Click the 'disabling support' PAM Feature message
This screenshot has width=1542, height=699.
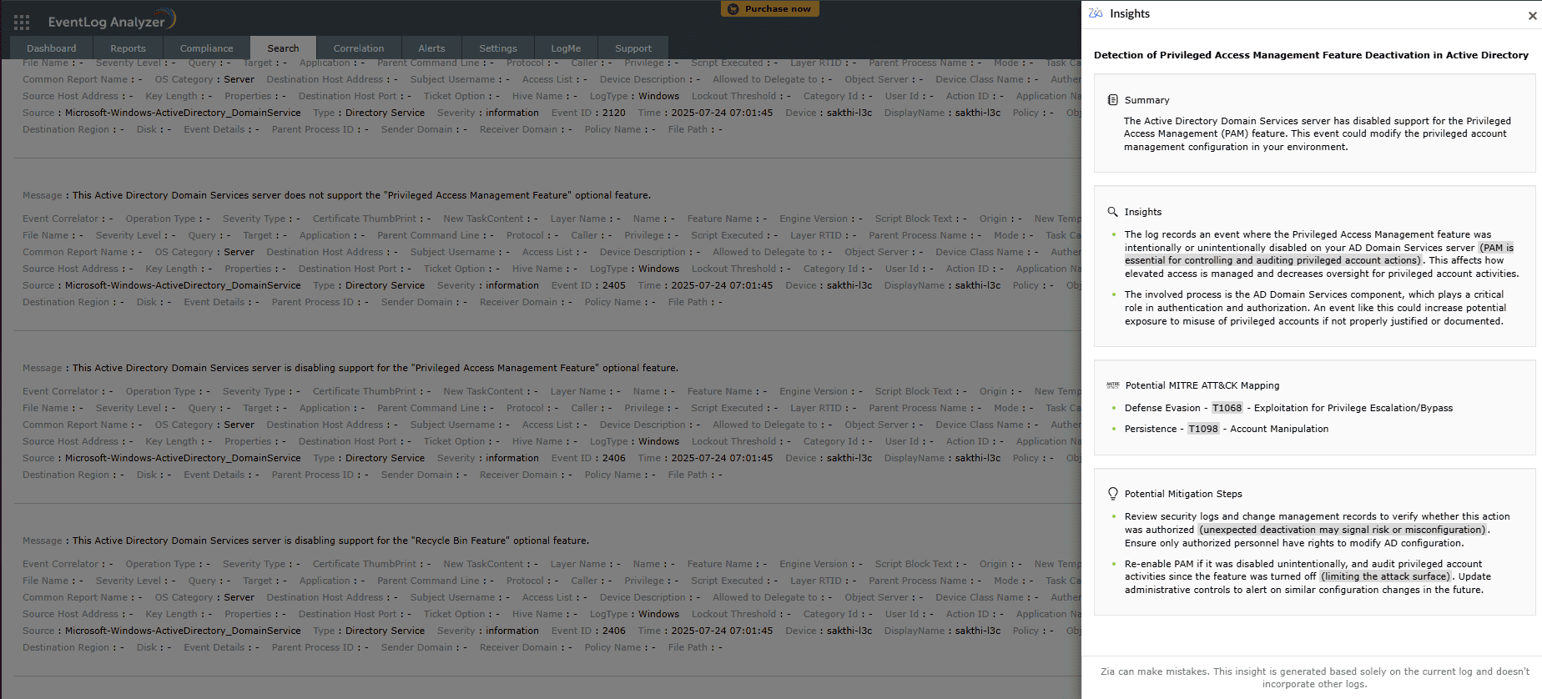coord(375,368)
